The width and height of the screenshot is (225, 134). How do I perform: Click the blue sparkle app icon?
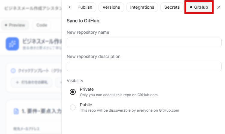coord(12,44)
